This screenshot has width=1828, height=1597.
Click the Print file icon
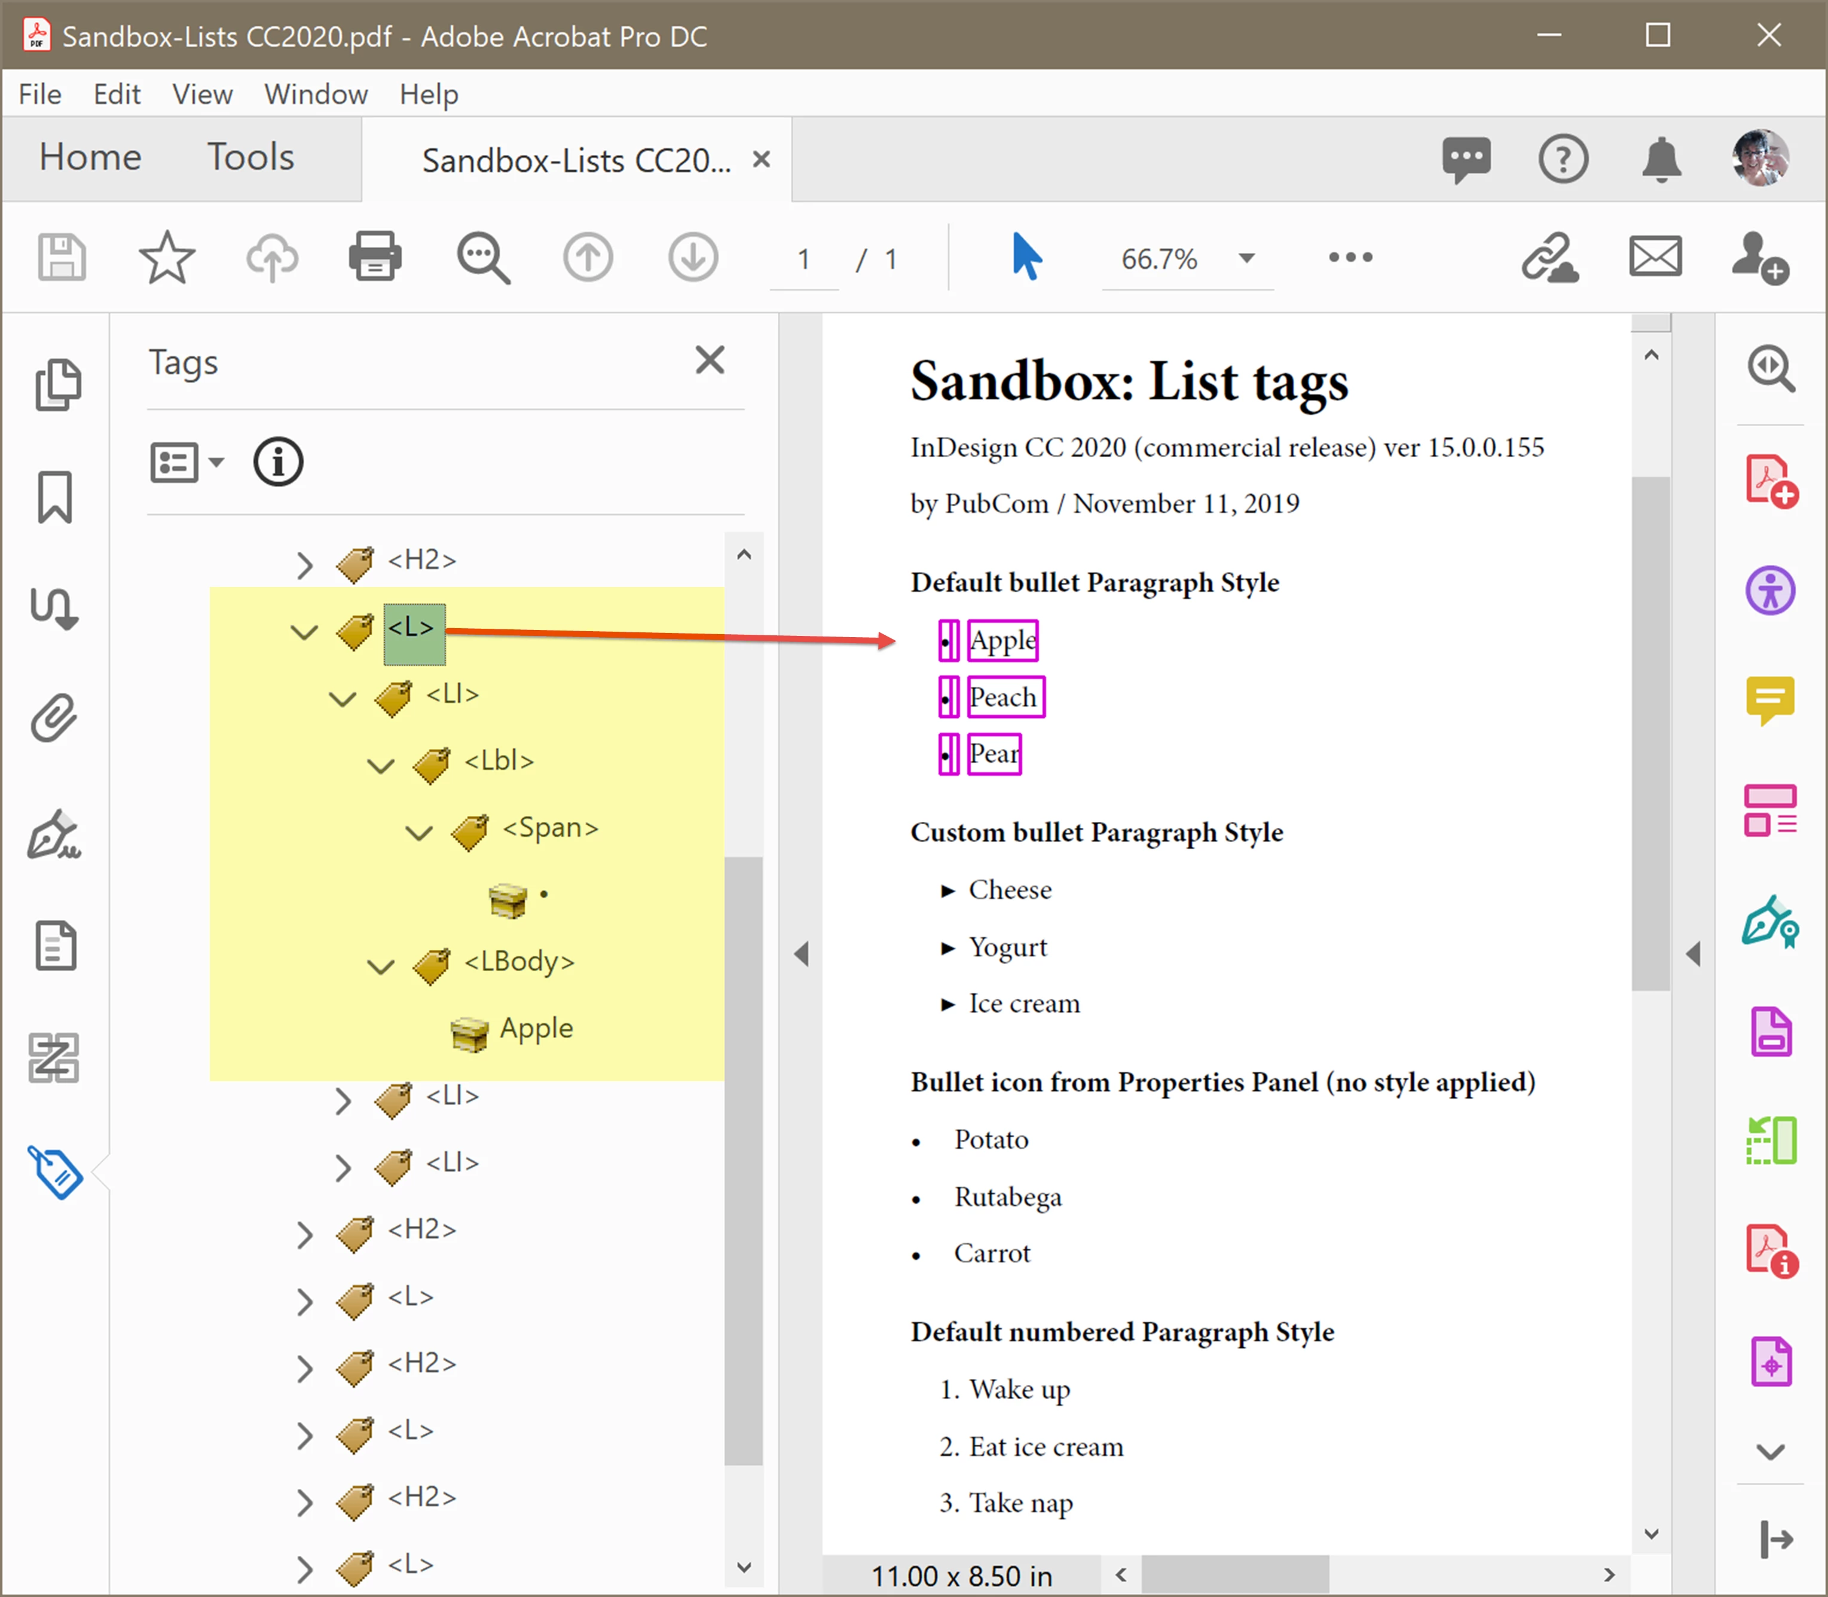[374, 258]
